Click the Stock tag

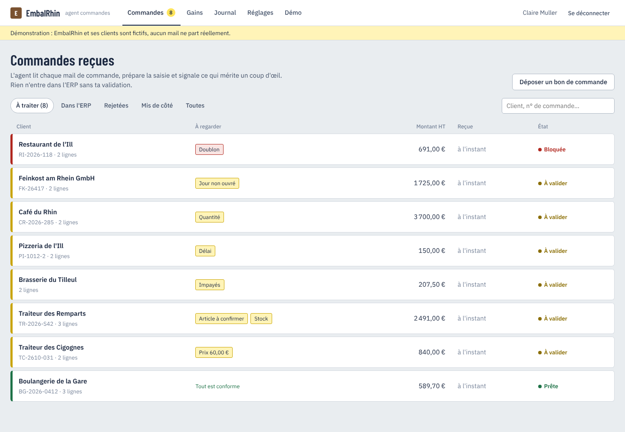(261, 319)
